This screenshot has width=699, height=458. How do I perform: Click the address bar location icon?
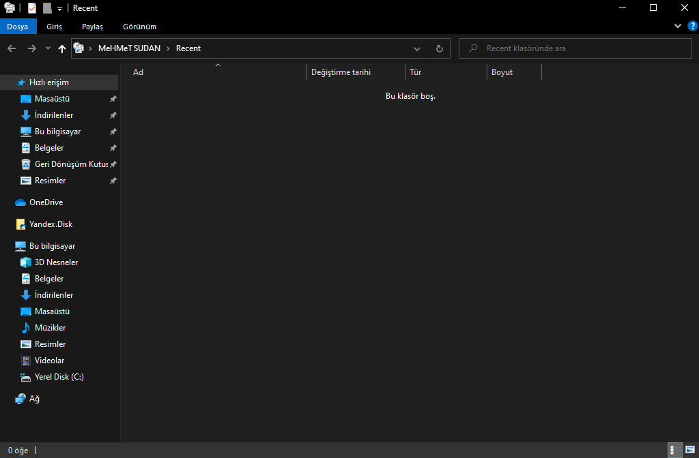[79, 48]
